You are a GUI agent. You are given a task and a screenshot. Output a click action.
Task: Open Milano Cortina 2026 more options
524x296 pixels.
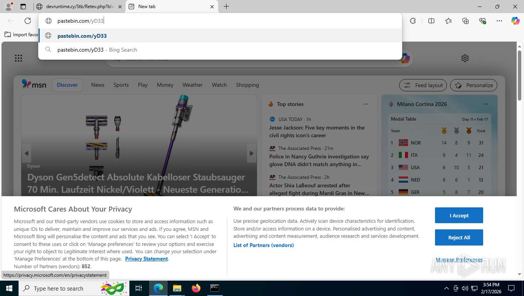[486, 104]
